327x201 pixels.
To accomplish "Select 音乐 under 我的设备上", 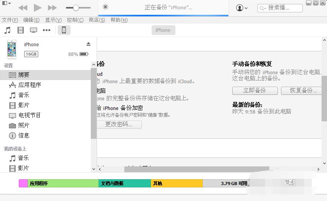I will point(46,158).
